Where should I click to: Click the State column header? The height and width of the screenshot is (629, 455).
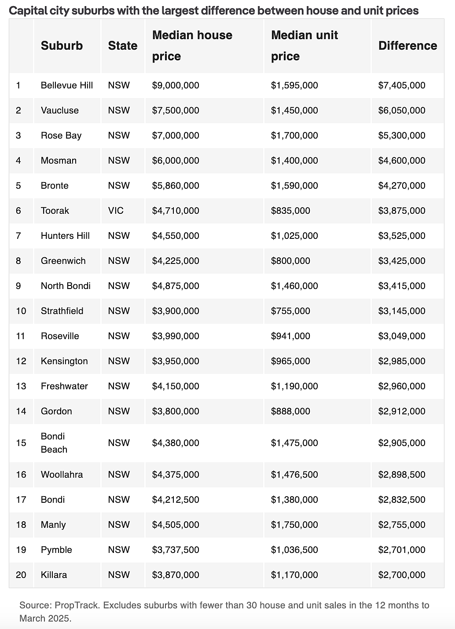123,46
